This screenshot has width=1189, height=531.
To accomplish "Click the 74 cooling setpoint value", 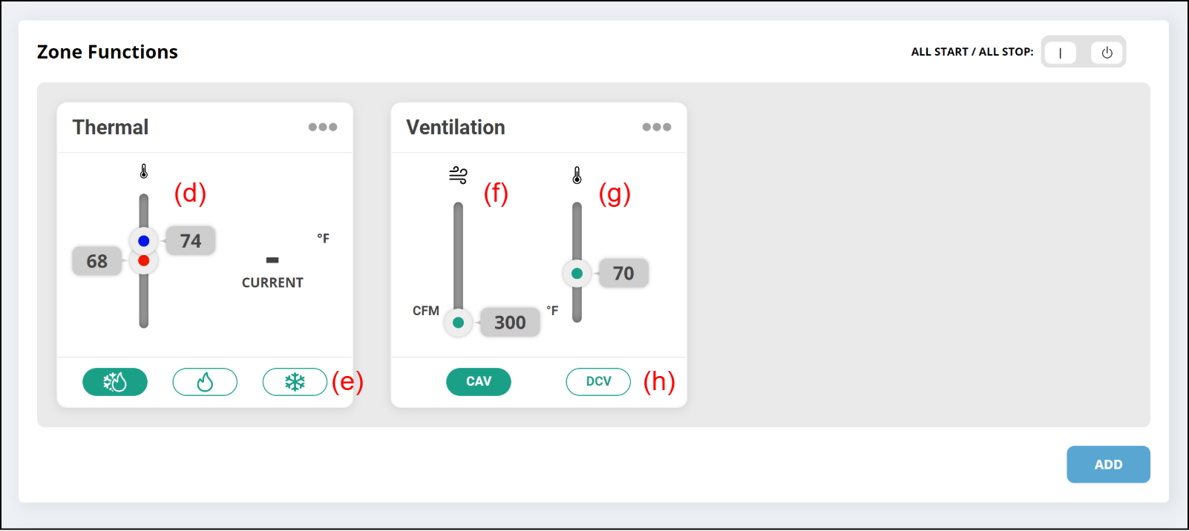I will click(x=191, y=241).
